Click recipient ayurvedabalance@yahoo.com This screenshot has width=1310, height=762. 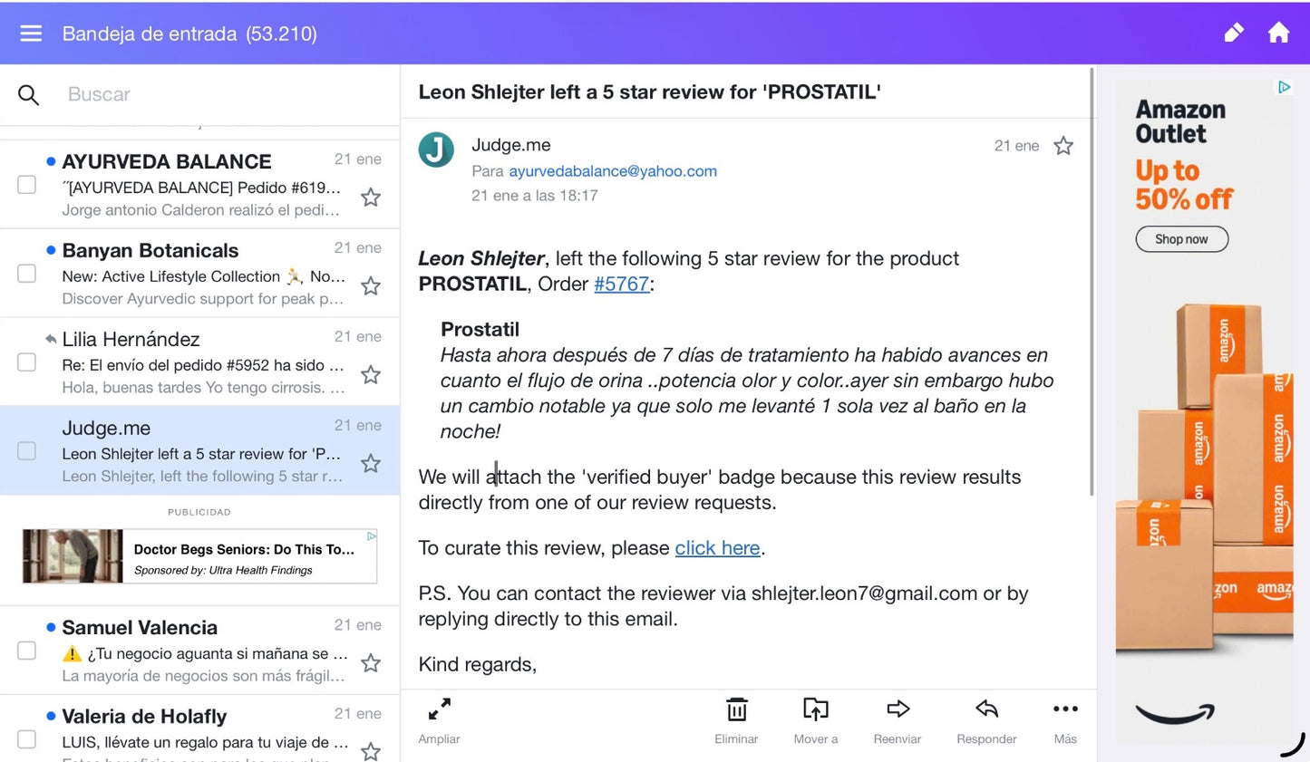click(613, 171)
